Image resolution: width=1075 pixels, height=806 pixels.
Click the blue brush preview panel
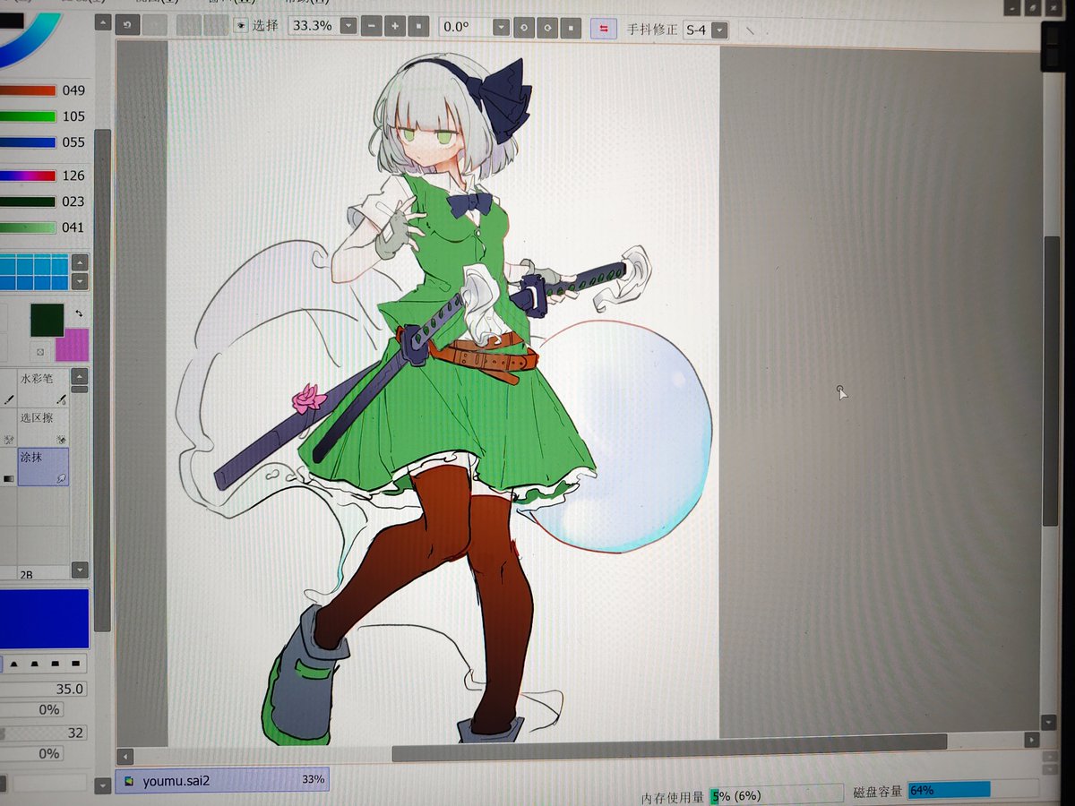click(45, 619)
